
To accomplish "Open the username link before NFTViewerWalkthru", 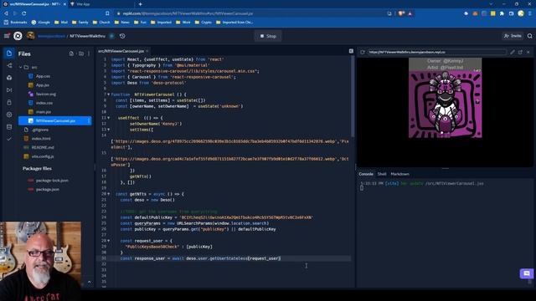I will (52, 36).
